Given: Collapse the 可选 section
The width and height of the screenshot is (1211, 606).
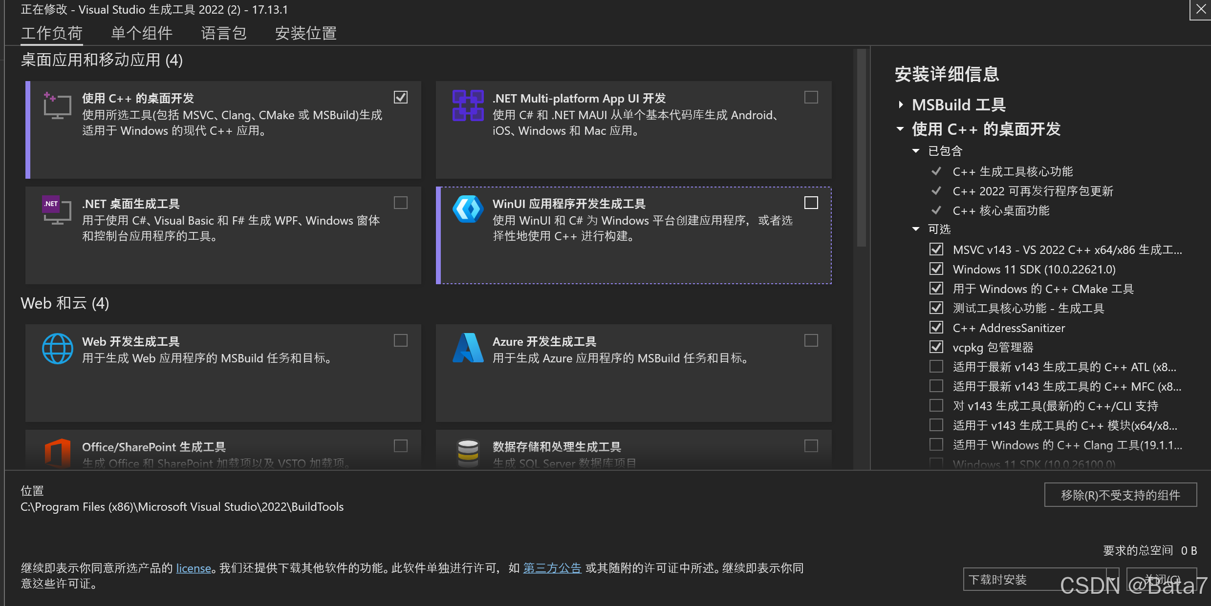Looking at the screenshot, I should click(916, 229).
